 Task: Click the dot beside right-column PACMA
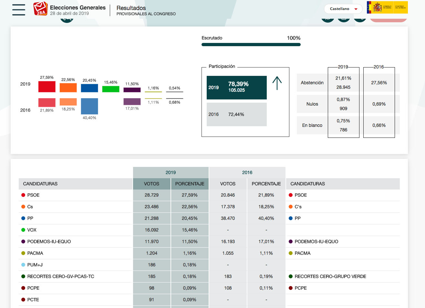click(x=291, y=253)
